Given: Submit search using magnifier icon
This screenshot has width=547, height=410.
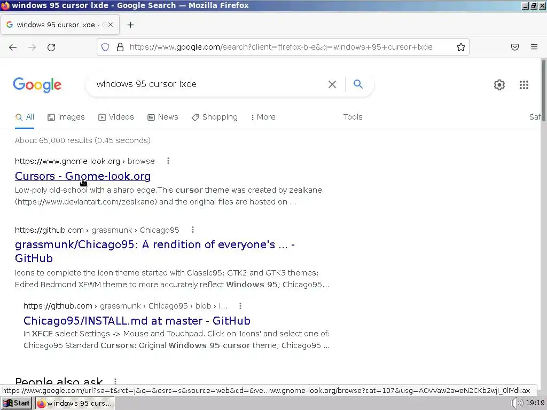Looking at the screenshot, I should click(358, 84).
